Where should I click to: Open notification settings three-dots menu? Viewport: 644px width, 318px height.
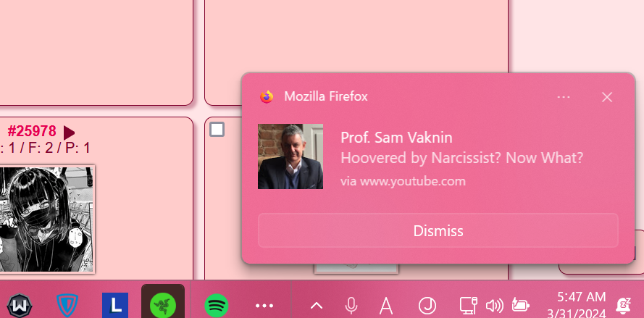coord(564,97)
